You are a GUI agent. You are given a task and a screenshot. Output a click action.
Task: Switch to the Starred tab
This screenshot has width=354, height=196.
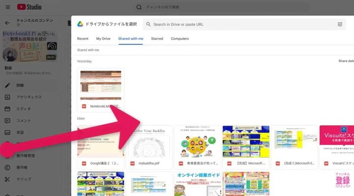tap(157, 39)
